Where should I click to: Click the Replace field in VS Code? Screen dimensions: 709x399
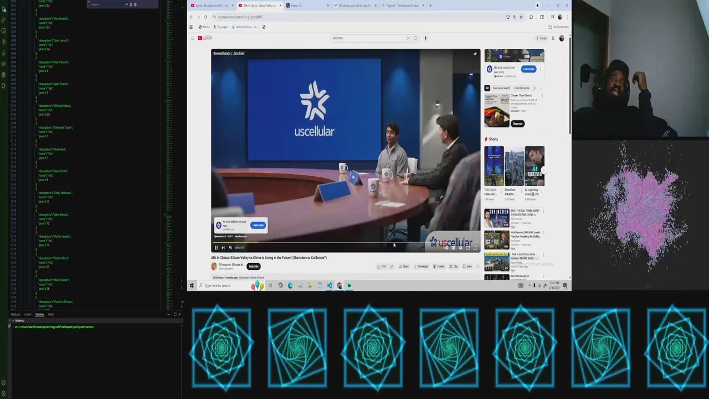tap(107, 4)
